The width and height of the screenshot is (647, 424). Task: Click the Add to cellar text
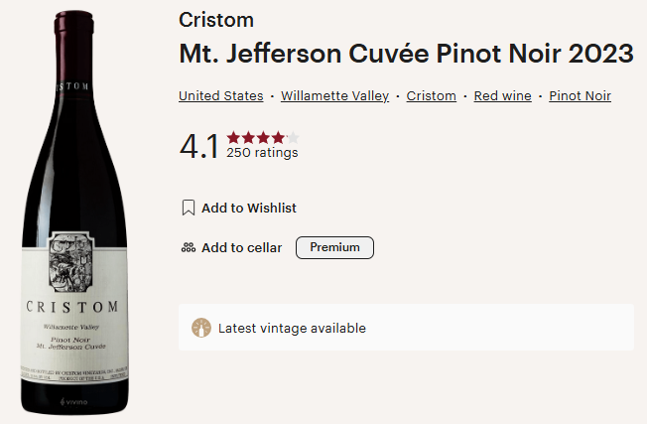(x=241, y=248)
